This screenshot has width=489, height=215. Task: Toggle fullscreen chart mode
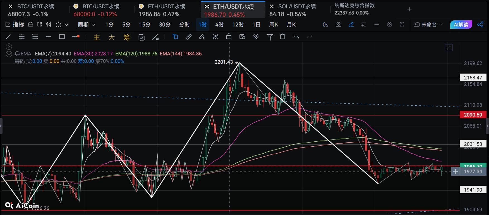coord(402,25)
